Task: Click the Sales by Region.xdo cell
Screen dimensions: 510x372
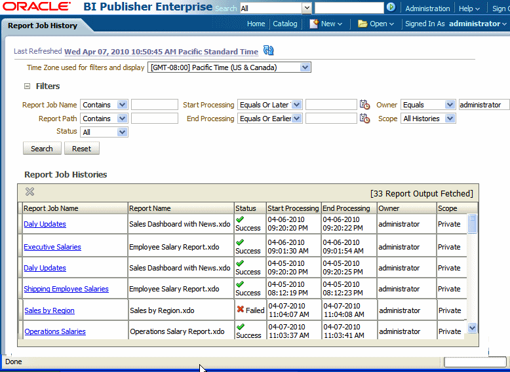Action: tap(182, 310)
